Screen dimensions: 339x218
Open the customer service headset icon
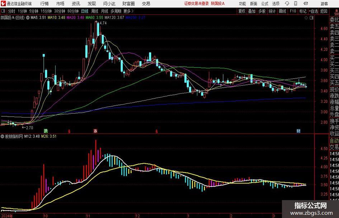pyautogui.click(x=287, y=4)
